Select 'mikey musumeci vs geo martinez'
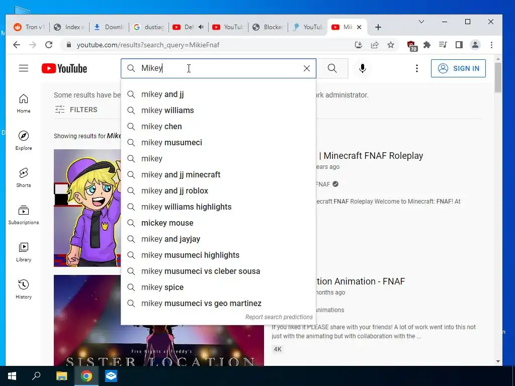The width and height of the screenshot is (515, 386). 218,303
